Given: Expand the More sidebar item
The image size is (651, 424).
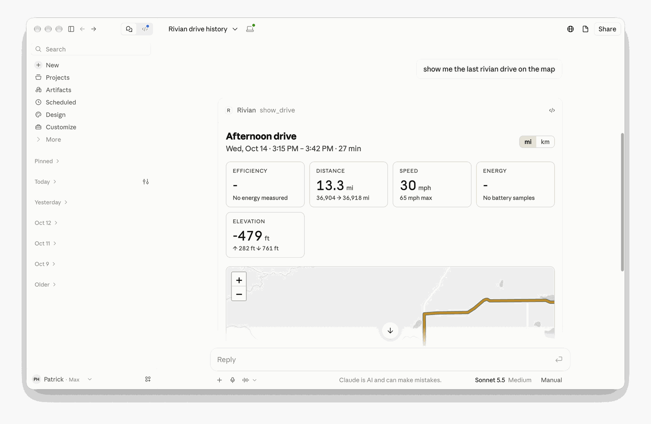Looking at the screenshot, I should pyautogui.click(x=48, y=139).
